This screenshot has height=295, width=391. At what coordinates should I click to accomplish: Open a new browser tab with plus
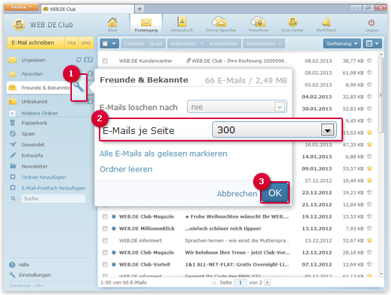click(139, 9)
